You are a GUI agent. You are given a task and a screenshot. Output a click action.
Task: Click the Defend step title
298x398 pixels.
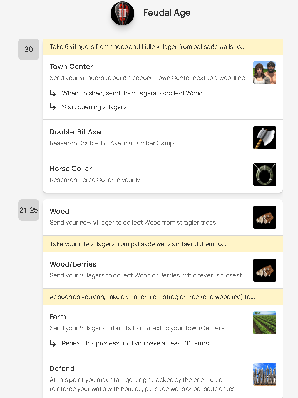[62, 369]
